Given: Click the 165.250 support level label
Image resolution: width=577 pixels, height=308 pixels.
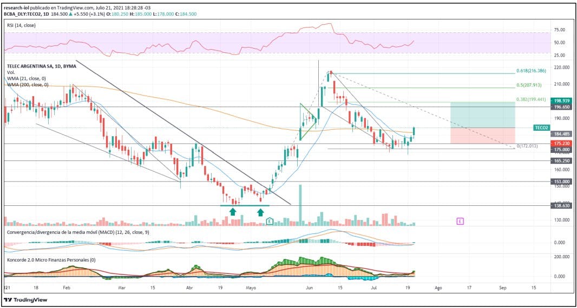Looking at the screenshot, I should (560, 160).
